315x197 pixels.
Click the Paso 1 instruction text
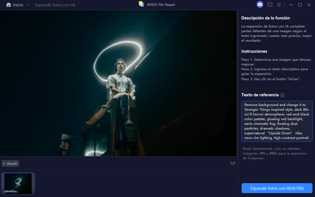point(276,62)
